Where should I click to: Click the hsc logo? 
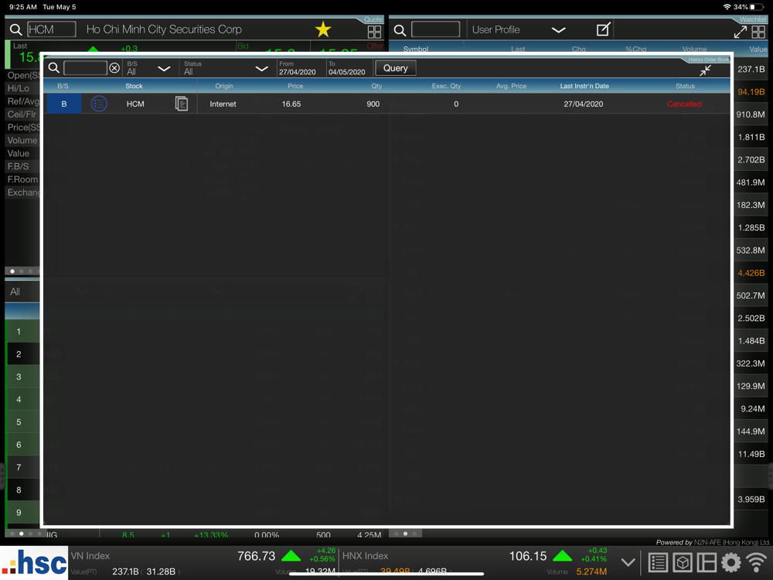click(x=34, y=563)
